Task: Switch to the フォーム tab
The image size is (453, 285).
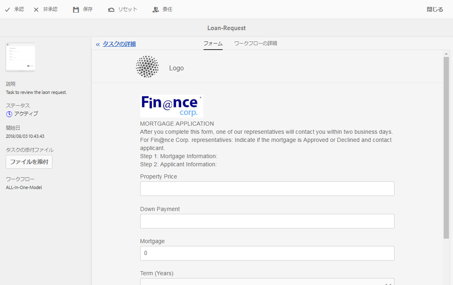Action: pyautogui.click(x=213, y=44)
